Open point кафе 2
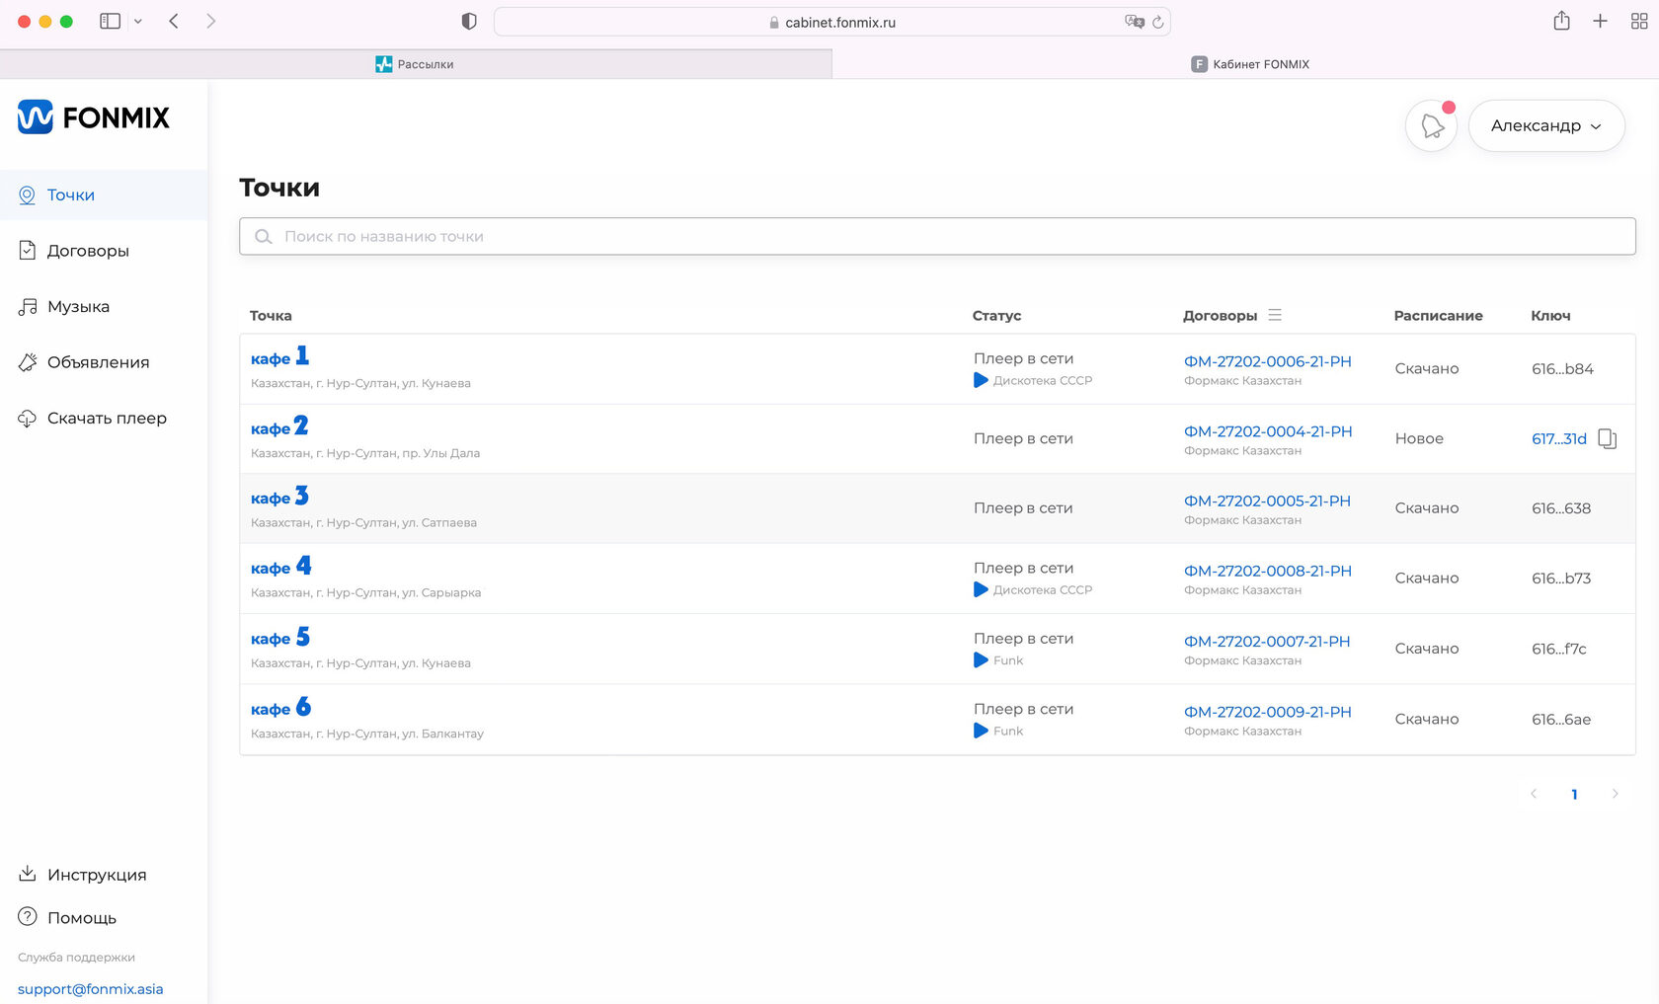 [279, 426]
